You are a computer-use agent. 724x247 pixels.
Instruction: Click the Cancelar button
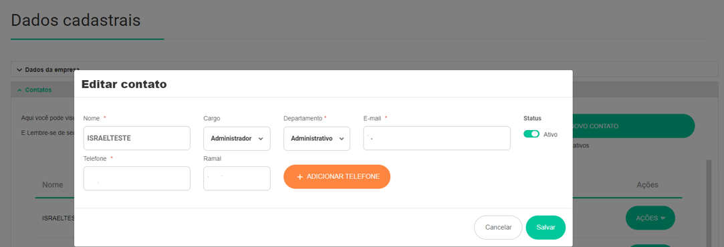coord(498,228)
